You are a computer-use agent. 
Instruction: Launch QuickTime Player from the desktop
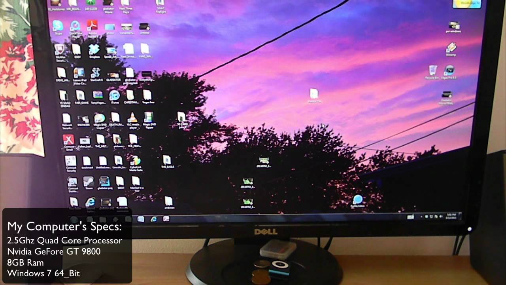point(75,28)
